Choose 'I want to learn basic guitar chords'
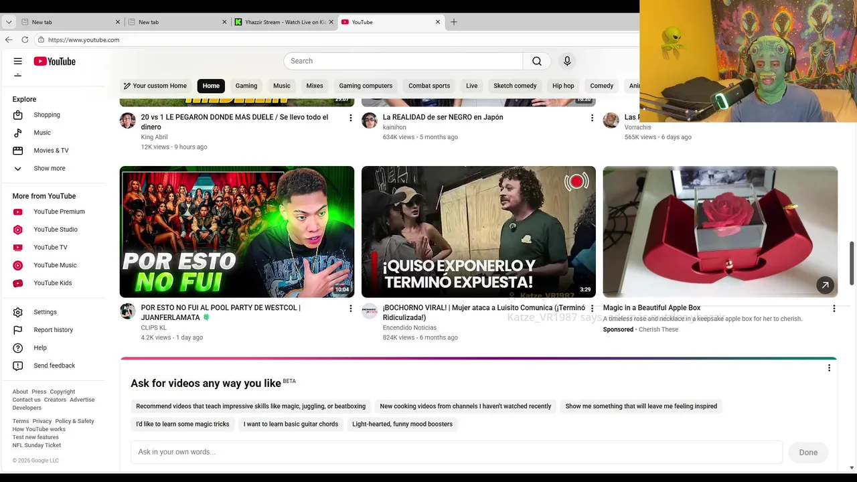The image size is (857, 482). 291,424
